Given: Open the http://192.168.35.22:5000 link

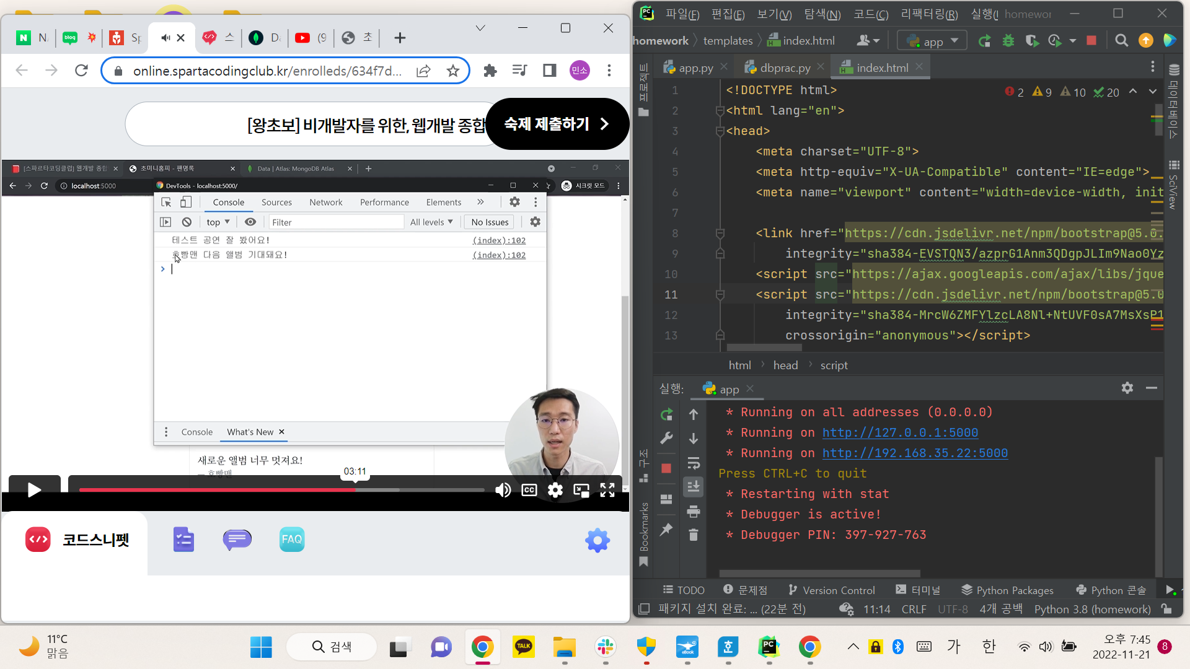Looking at the screenshot, I should pyautogui.click(x=915, y=453).
